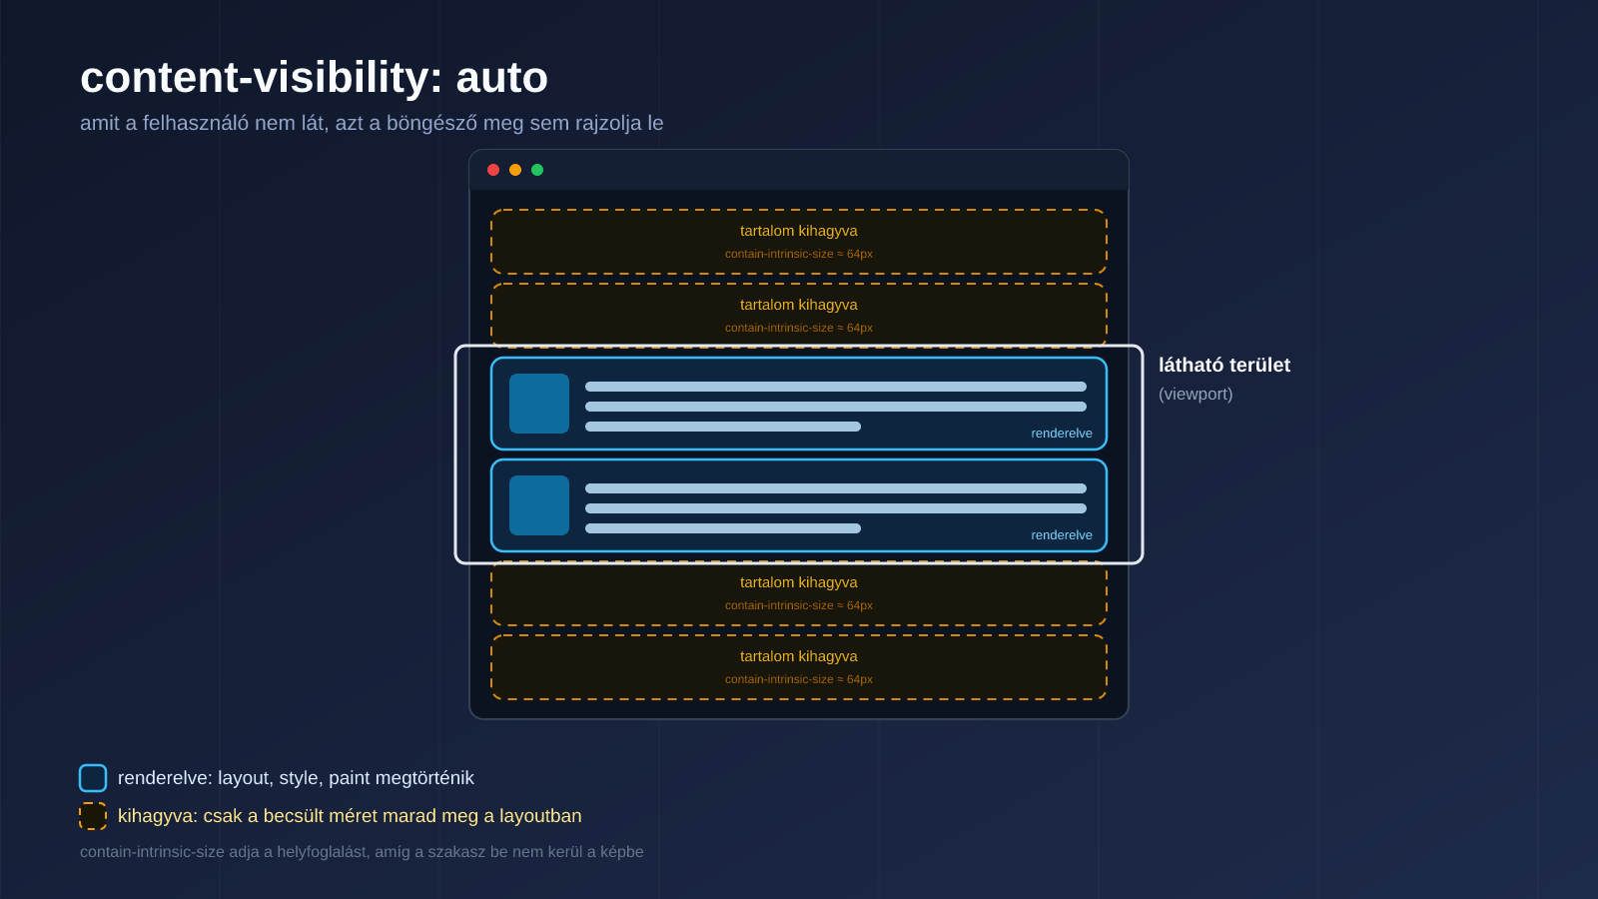Click the second 'tartalom kihagyva' box above viewport

point(799,316)
